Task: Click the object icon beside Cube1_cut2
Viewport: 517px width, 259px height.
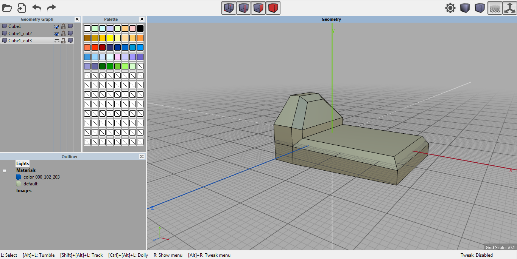Action: coord(5,34)
